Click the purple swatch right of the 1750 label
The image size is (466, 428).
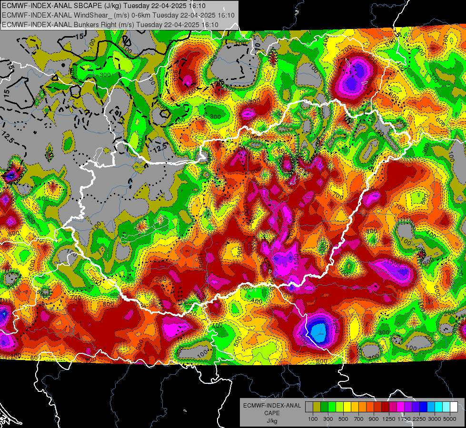pos(408,407)
